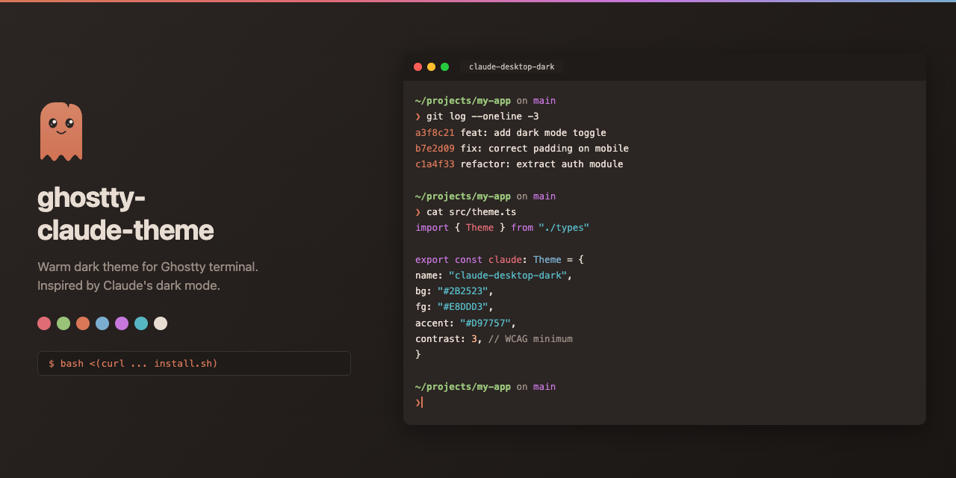Click the "cat src/theme.ts" command
The height and width of the screenshot is (478, 956).
click(x=471, y=212)
